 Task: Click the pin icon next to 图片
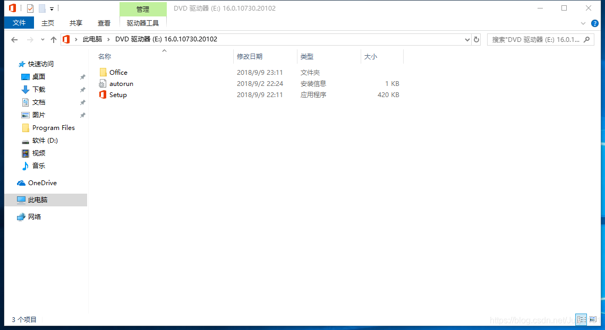pos(82,115)
